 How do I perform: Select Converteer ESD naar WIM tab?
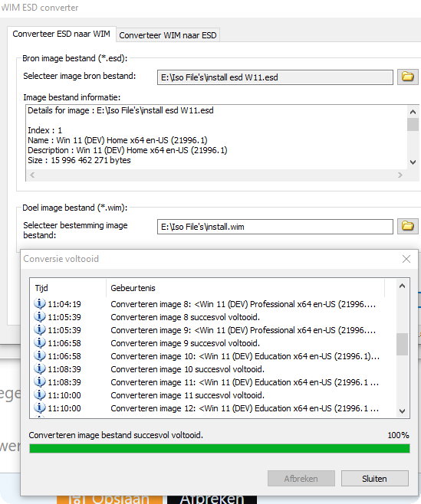click(61, 34)
